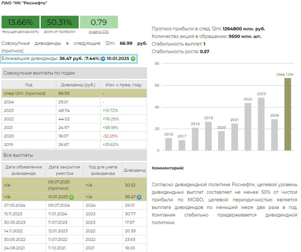Click blue badge next to 36.47 in table
Screen dimensions: 301x252
point(139,197)
